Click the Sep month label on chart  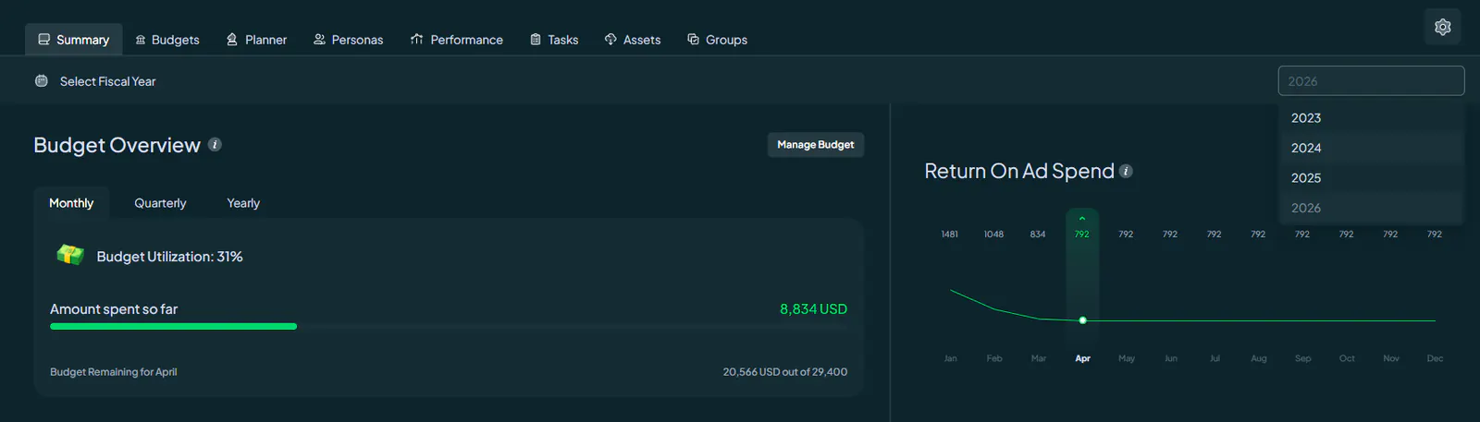[x=1302, y=358]
